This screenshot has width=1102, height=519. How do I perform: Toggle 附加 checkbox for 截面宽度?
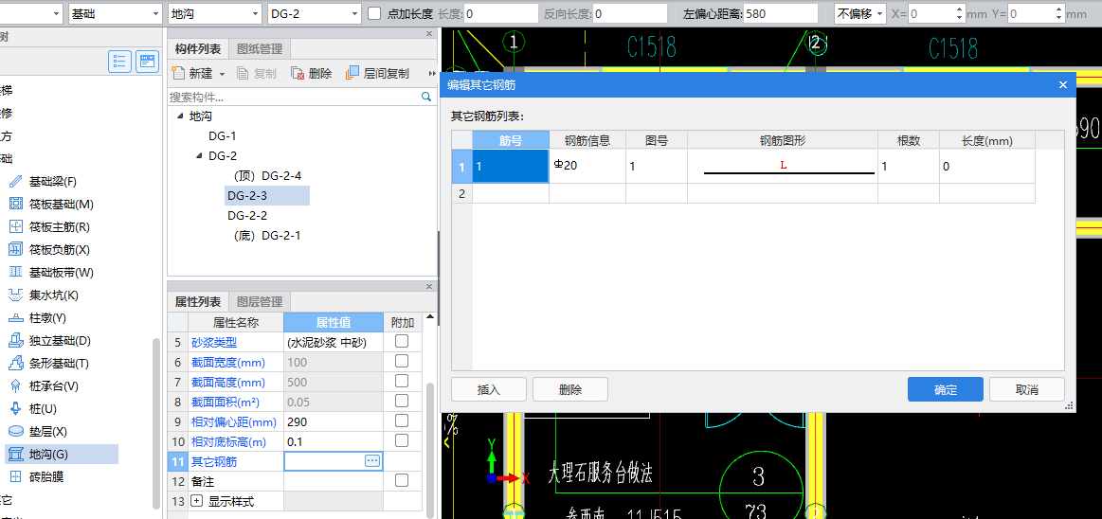point(402,361)
